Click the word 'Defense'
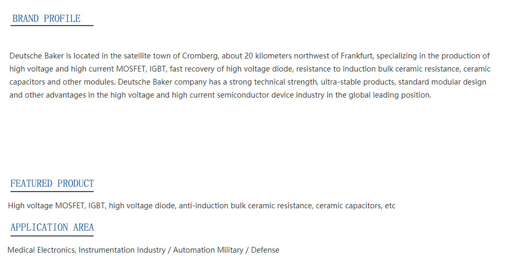Screen dimensions: 523x261 [265, 250]
